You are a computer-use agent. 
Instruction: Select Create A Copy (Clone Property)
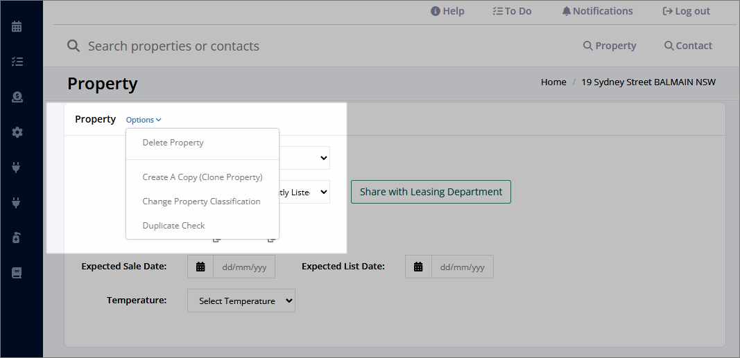click(x=203, y=177)
